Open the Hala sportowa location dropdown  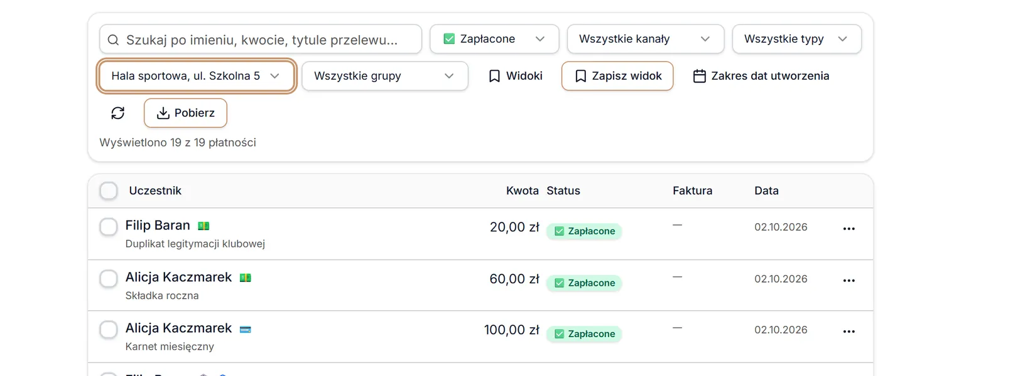197,76
